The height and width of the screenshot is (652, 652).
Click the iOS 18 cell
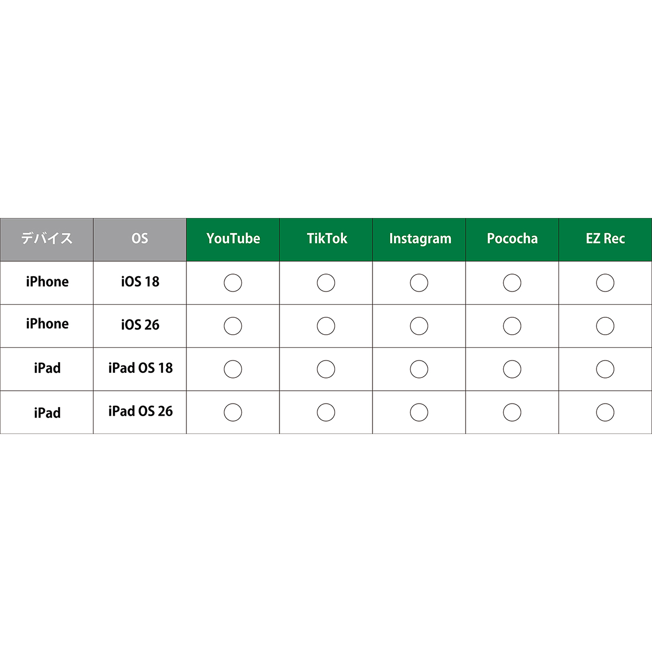140,282
